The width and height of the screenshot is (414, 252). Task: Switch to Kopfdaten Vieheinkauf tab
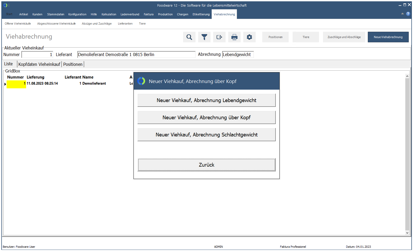(x=39, y=64)
